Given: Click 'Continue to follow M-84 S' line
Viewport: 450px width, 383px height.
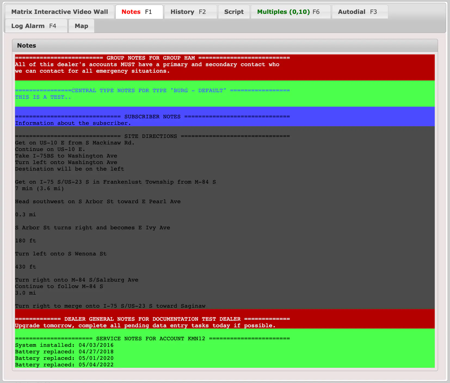Looking at the screenshot, I should [59, 286].
